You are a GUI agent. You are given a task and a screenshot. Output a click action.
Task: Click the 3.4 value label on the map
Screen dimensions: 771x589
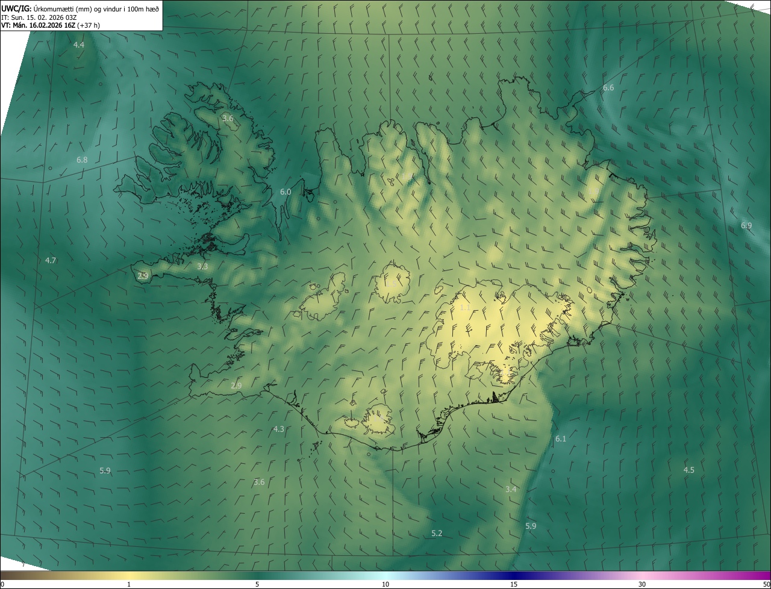(x=511, y=489)
